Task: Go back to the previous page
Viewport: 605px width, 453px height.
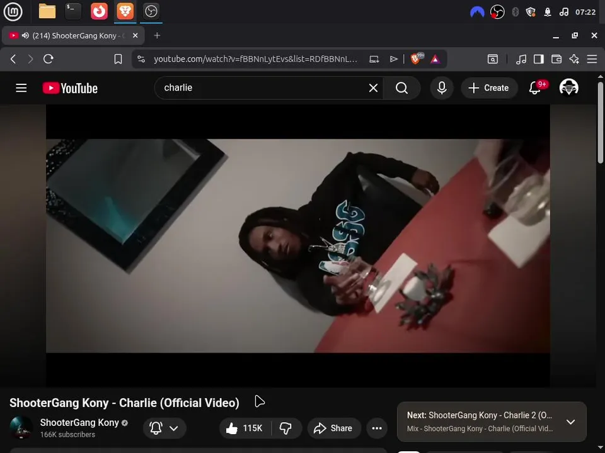Action: point(13,59)
